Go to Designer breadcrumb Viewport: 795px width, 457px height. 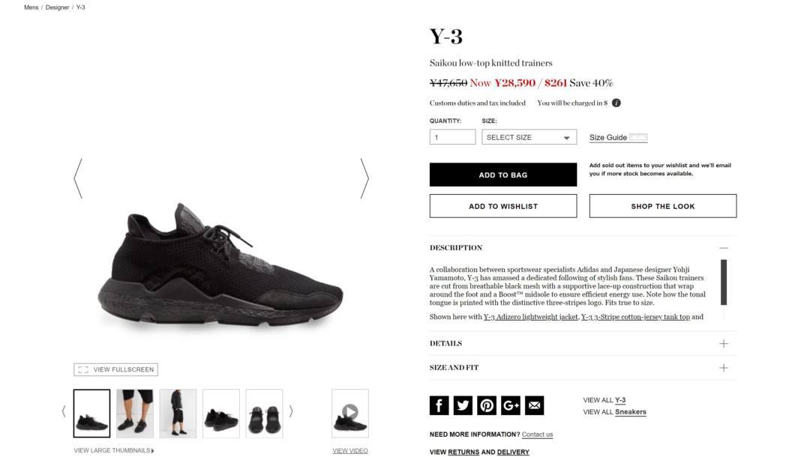[57, 7]
